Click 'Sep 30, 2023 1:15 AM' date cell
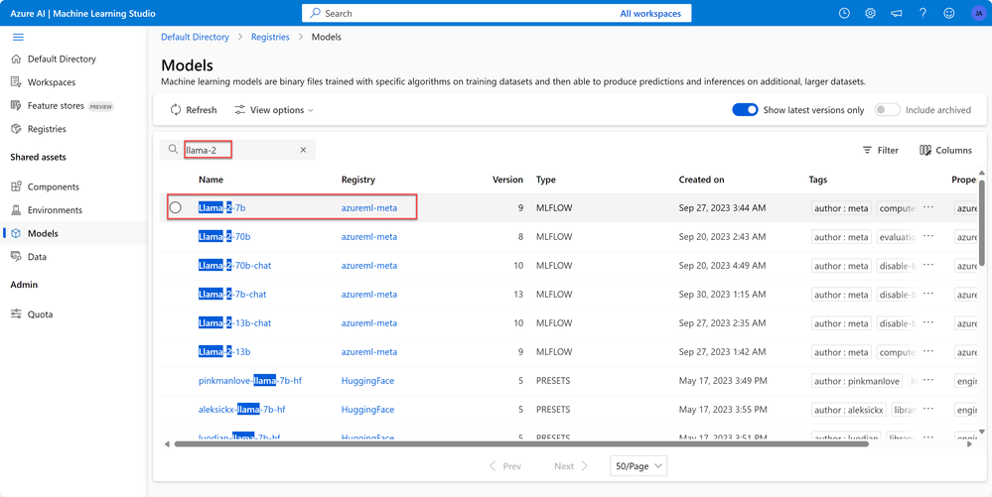992x497 pixels. [x=723, y=294]
